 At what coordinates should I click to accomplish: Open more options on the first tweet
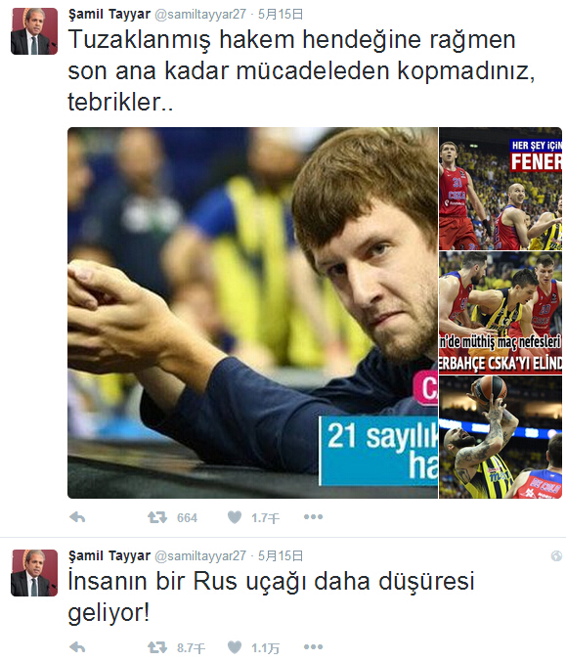click(x=313, y=516)
